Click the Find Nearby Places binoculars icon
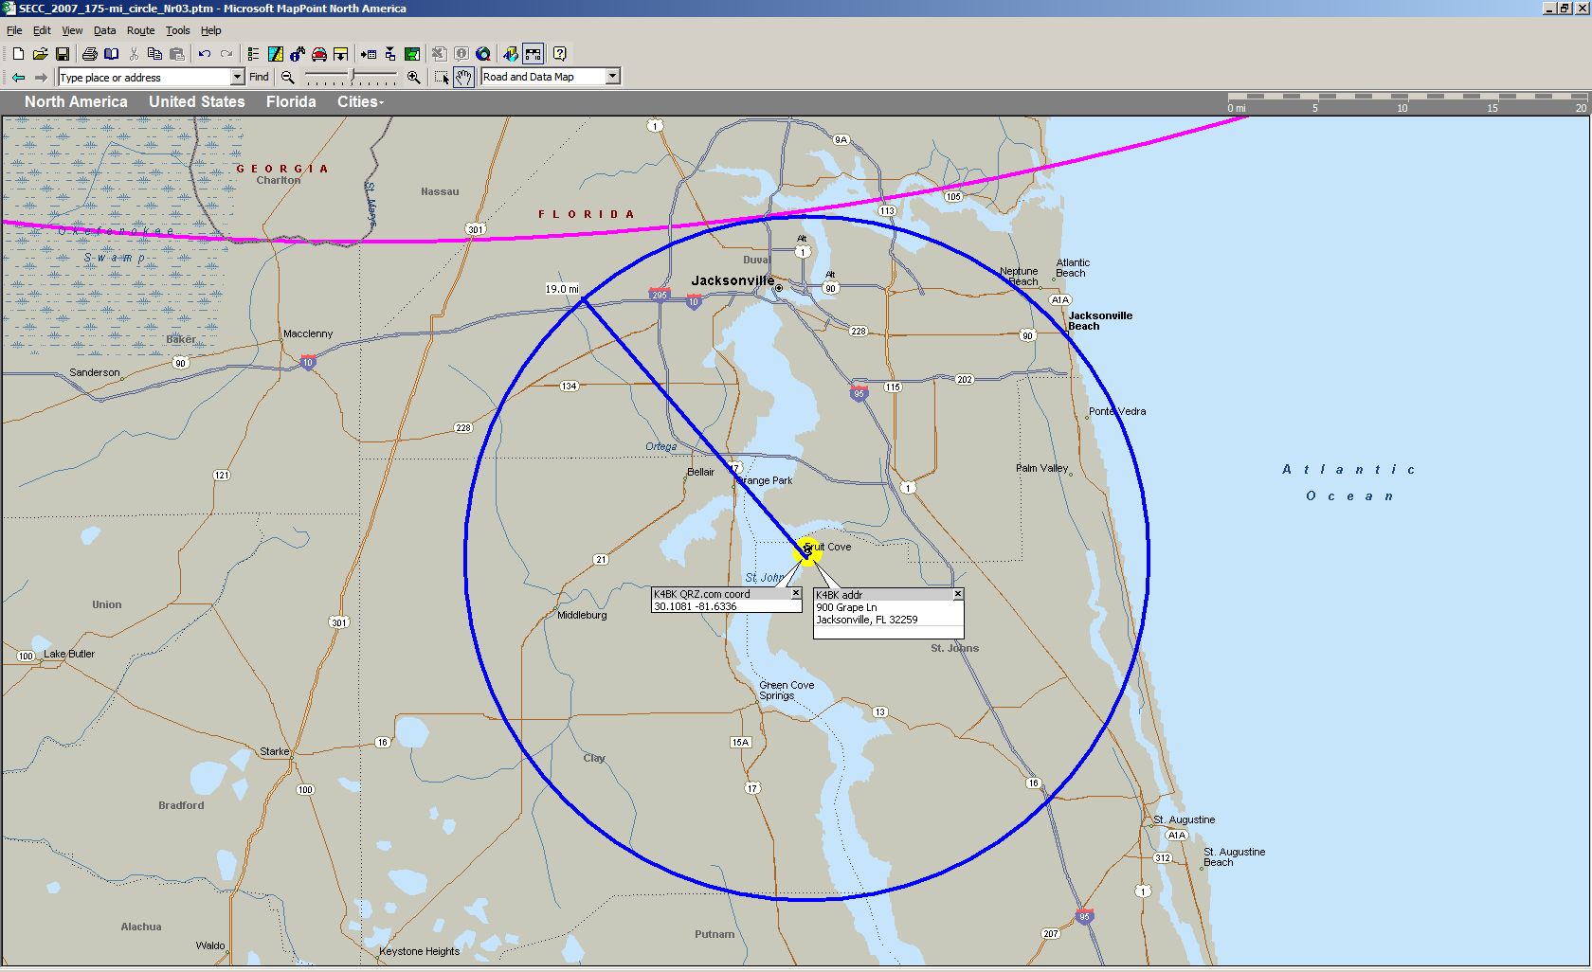 298,54
